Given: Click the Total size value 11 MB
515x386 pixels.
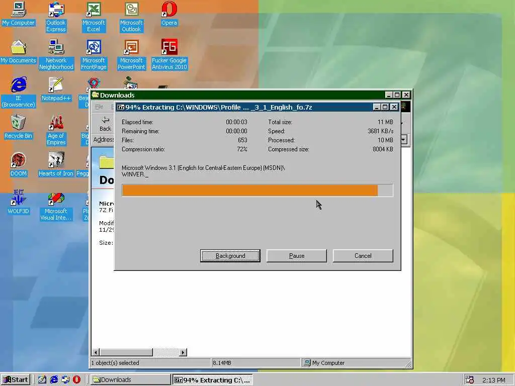Looking at the screenshot, I should [x=385, y=122].
